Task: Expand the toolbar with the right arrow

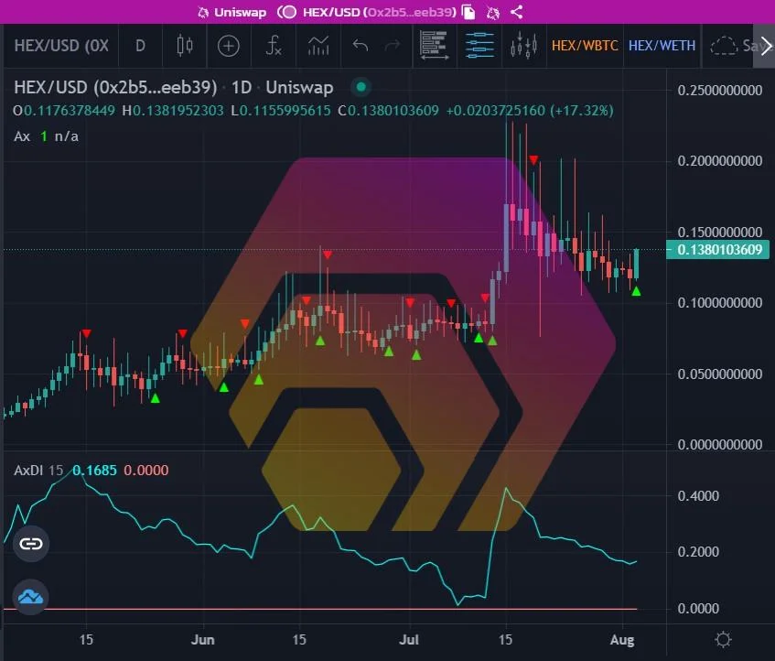Action: [765, 46]
